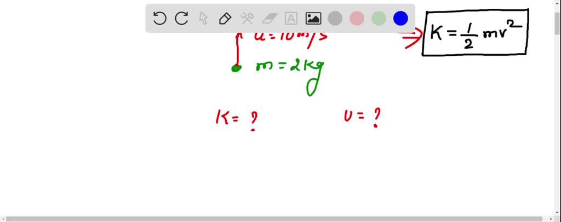Insert an image with picture icon
Image resolution: width=561 pixels, height=222 pixels.
[313, 18]
